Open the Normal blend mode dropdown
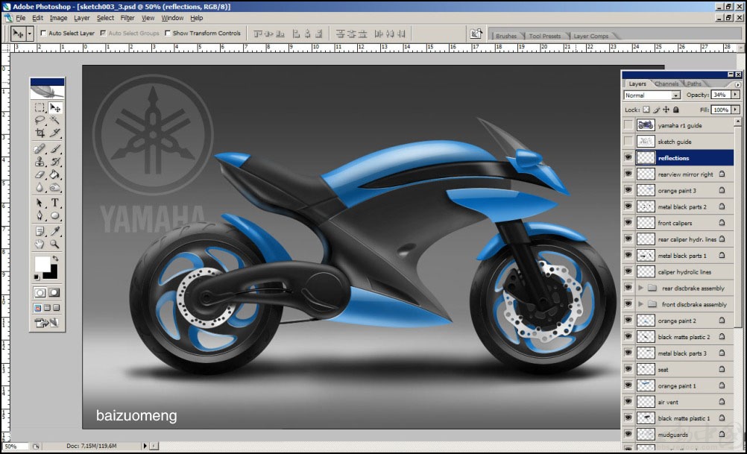This screenshot has height=454, width=747. tap(652, 95)
